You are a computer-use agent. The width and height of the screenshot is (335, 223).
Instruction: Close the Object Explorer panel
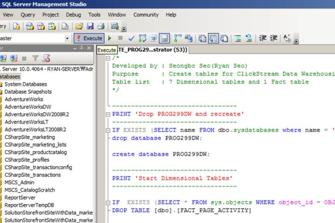89,48
